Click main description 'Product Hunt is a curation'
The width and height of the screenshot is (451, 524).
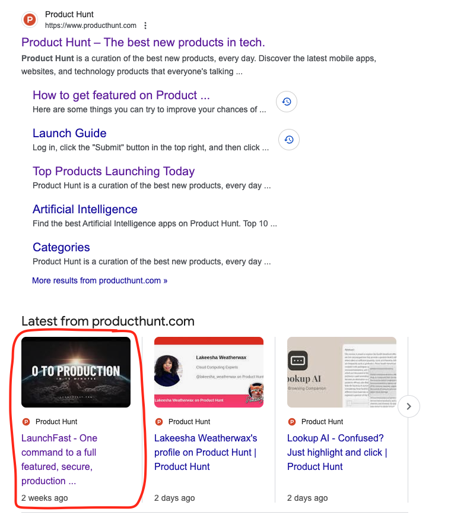pyautogui.click(x=199, y=65)
